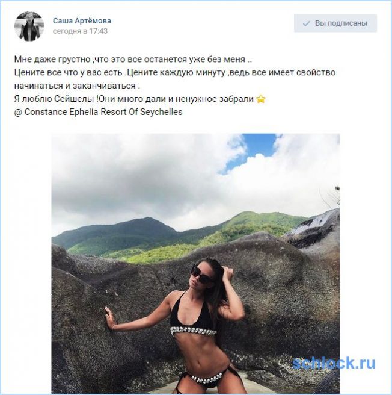Click the Вы подписаны subscription button

335,23
